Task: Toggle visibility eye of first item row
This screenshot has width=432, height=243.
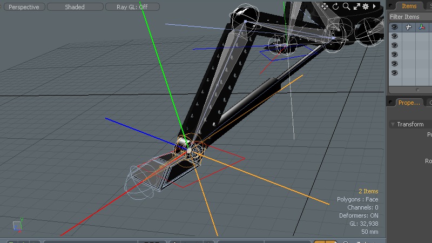Action: pos(395,36)
